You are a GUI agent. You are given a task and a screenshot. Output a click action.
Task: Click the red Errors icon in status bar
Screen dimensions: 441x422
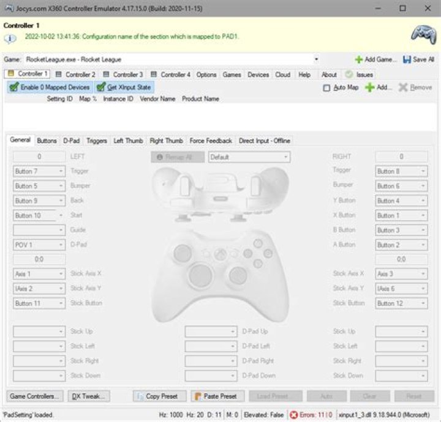pyautogui.click(x=293, y=415)
